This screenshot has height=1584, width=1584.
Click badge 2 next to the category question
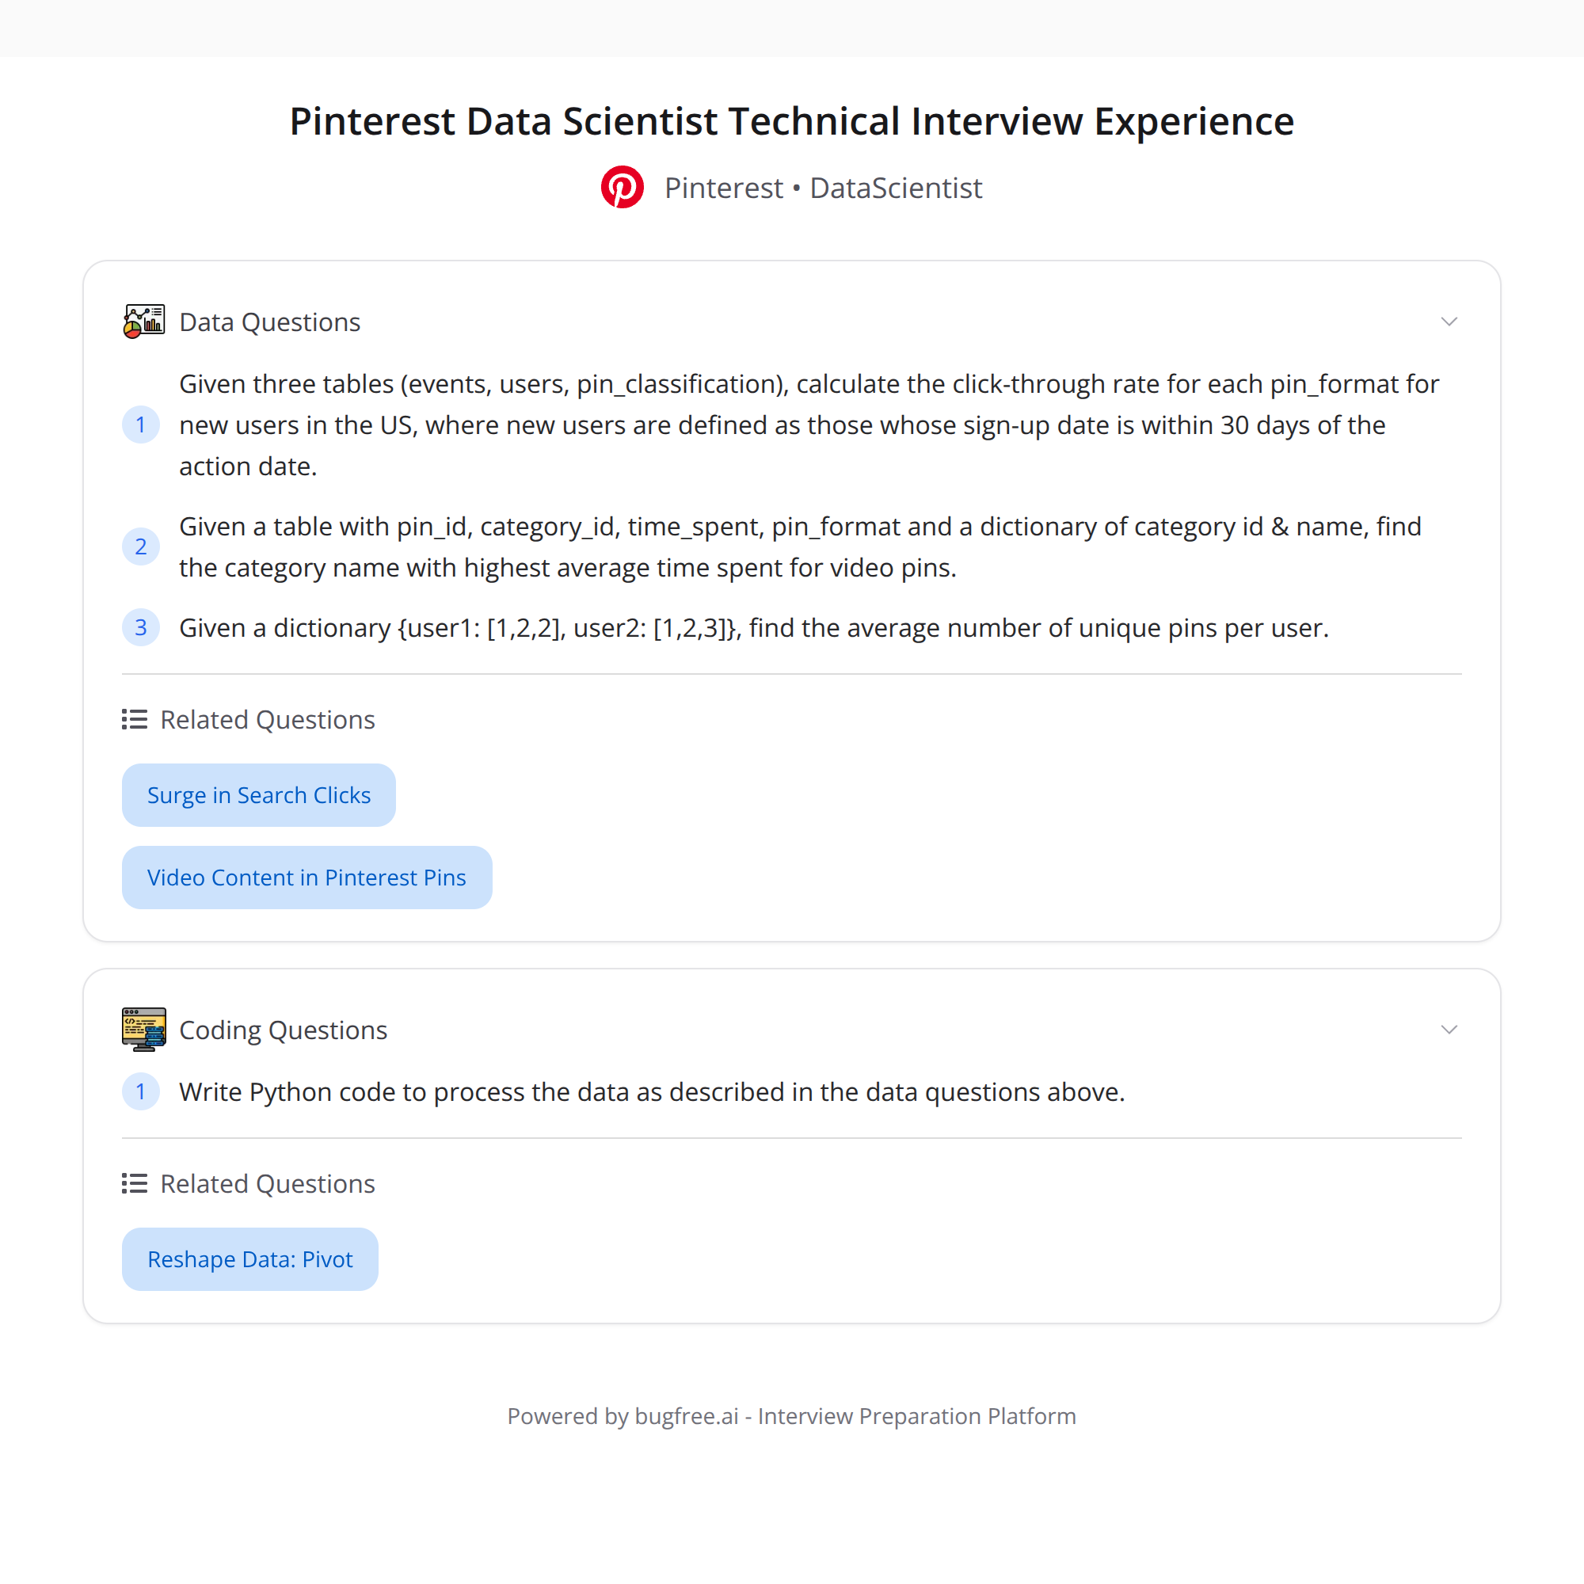click(x=141, y=546)
